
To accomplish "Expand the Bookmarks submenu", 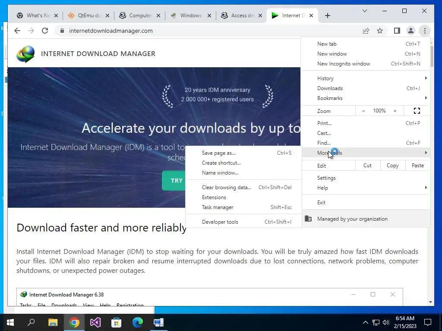I will click(366, 98).
